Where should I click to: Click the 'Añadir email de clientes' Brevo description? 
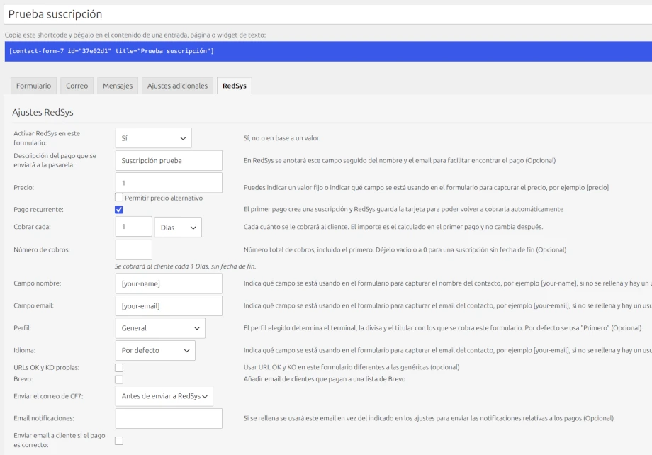pos(325,379)
